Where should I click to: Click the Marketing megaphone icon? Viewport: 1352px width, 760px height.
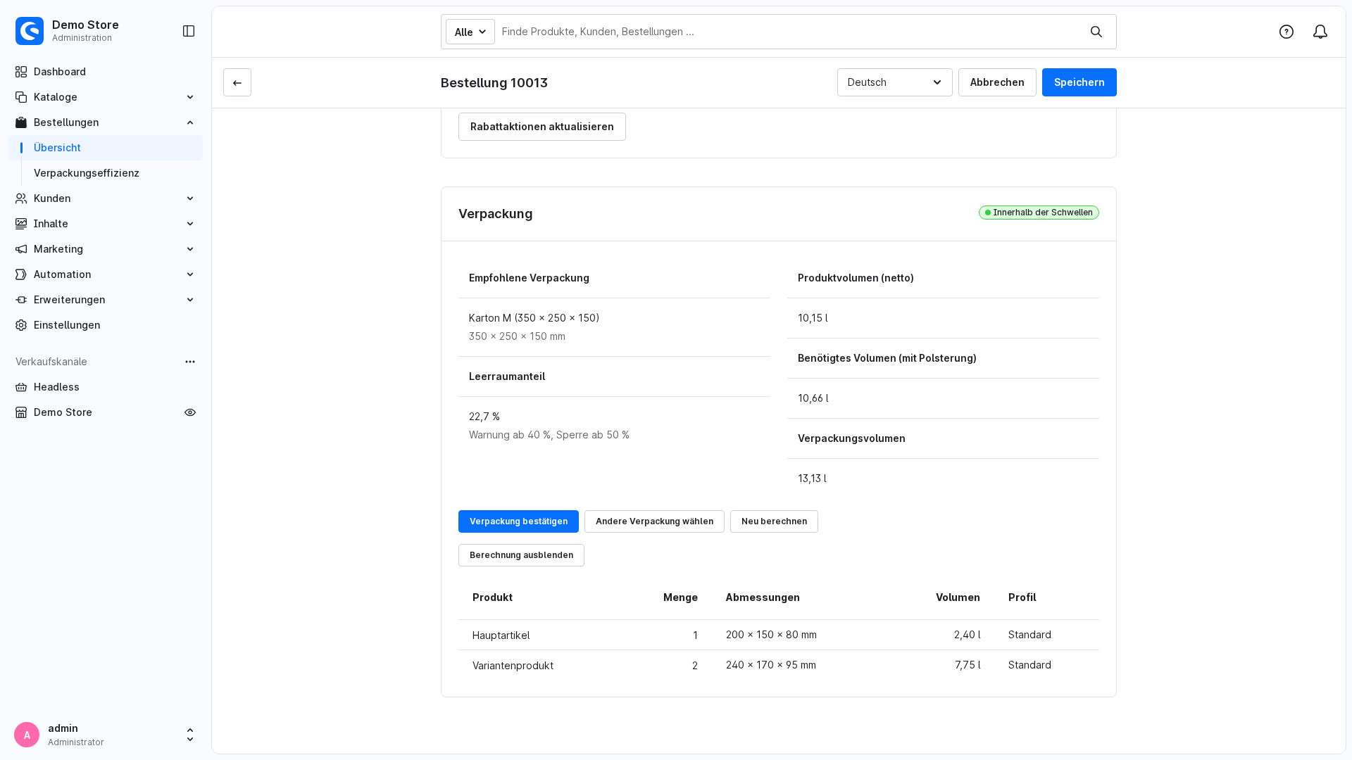point(21,249)
